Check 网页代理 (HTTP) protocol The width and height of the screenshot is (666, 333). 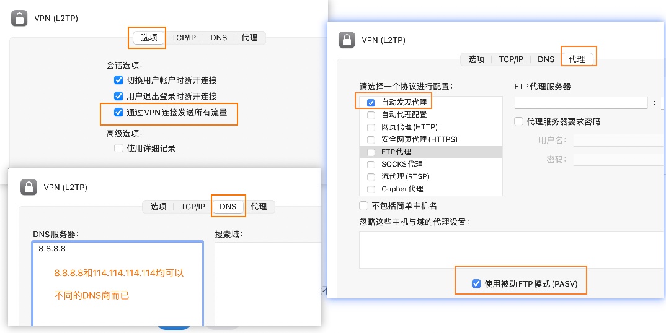(x=371, y=127)
